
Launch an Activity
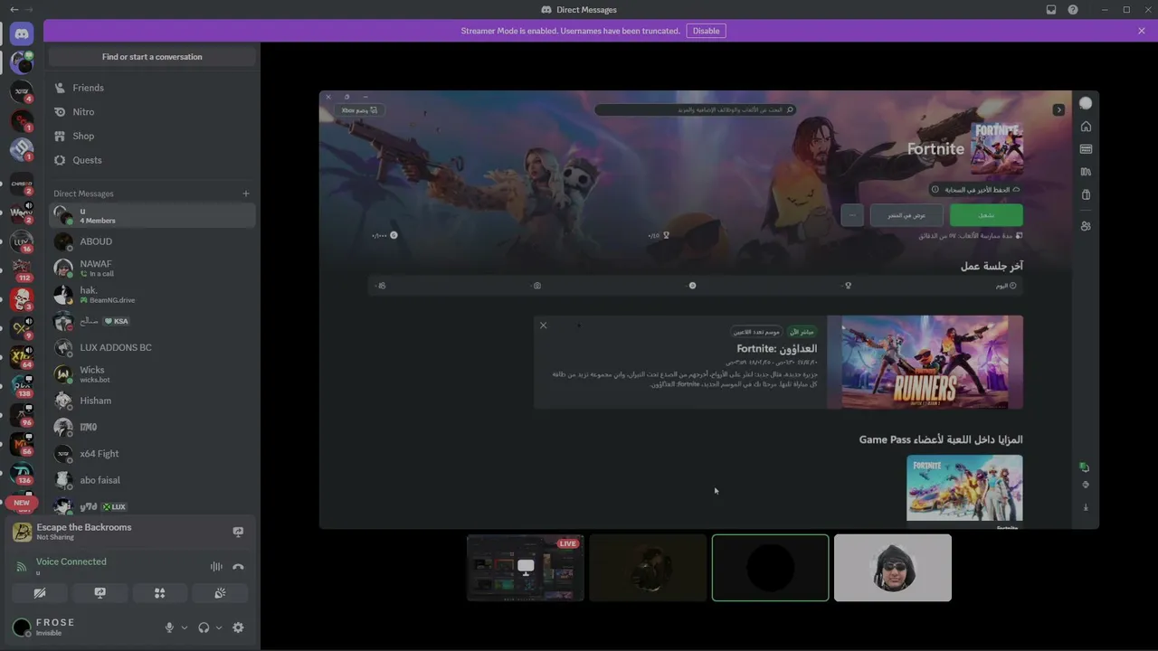click(x=160, y=593)
